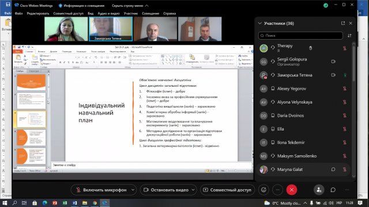
Task: Show hidden system tray icons chevron
Action: [x=305, y=203]
